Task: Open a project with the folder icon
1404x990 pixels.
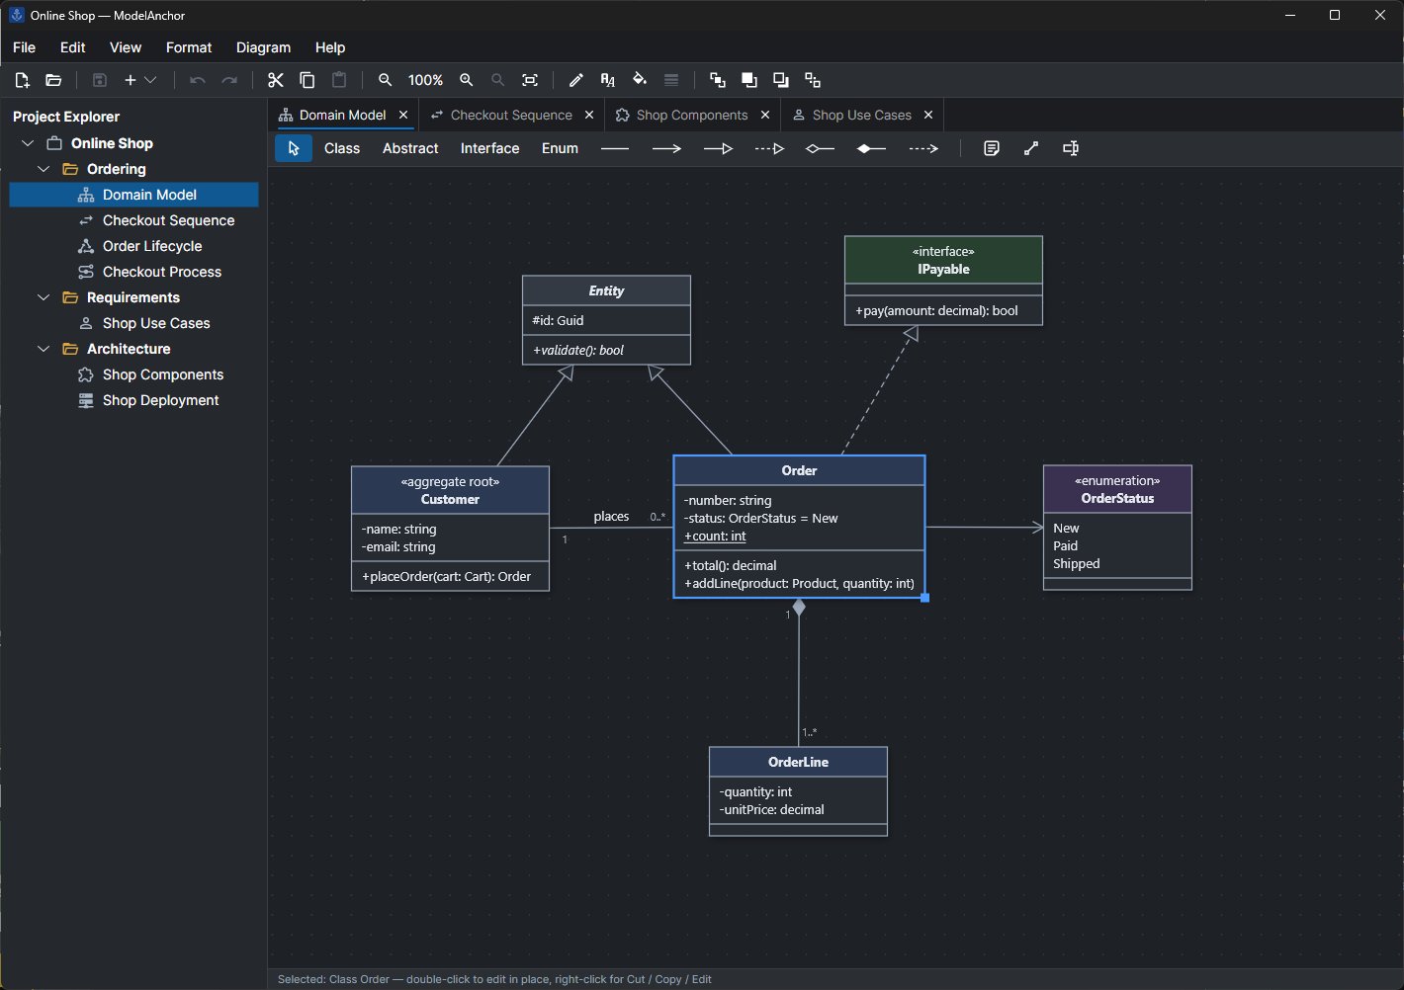Action: pos(53,80)
